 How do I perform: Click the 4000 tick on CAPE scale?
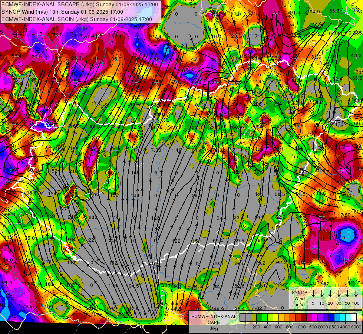tap(346, 327)
